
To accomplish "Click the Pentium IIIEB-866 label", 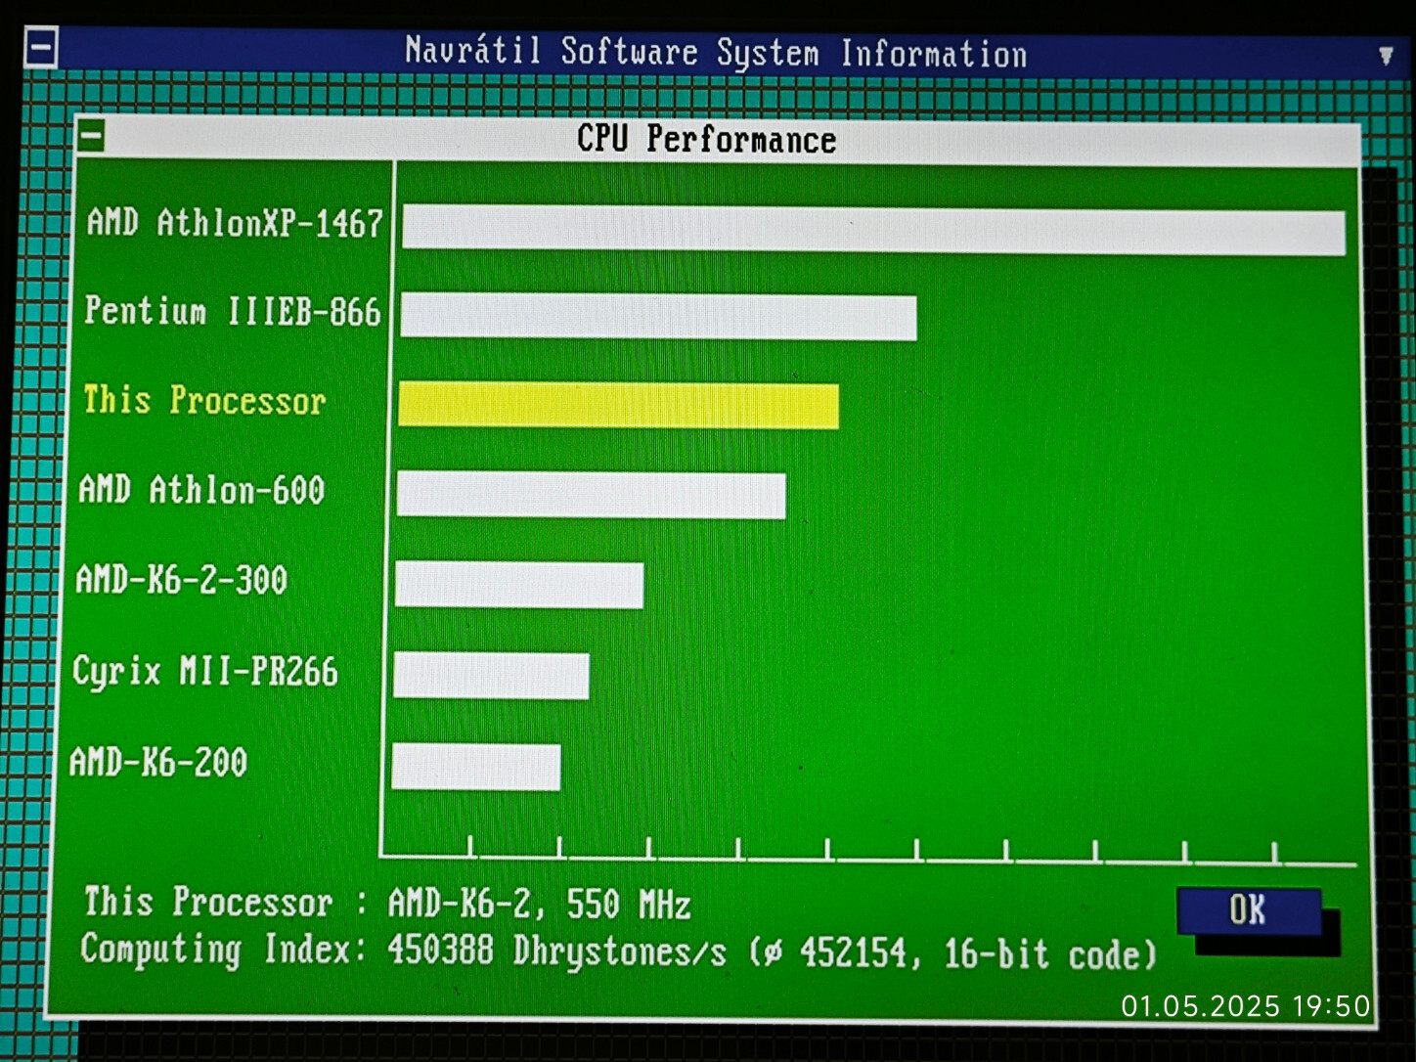I will [232, 312].
